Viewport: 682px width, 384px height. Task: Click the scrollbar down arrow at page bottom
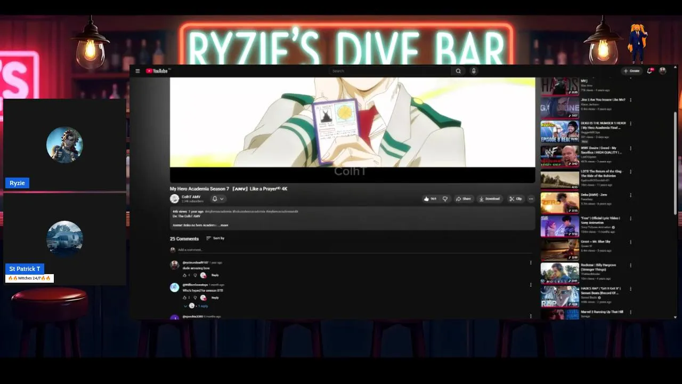point(675,317)
